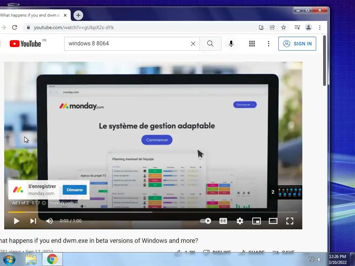The width and height of the screenshot is (355, 266).
Task: Mute the video volume
Action: click(50, 221)
